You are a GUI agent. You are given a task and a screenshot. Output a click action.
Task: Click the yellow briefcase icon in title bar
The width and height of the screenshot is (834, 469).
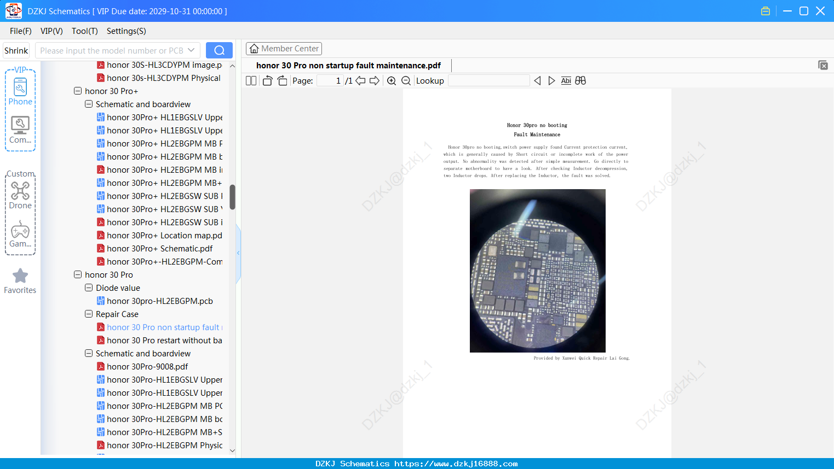766,11
